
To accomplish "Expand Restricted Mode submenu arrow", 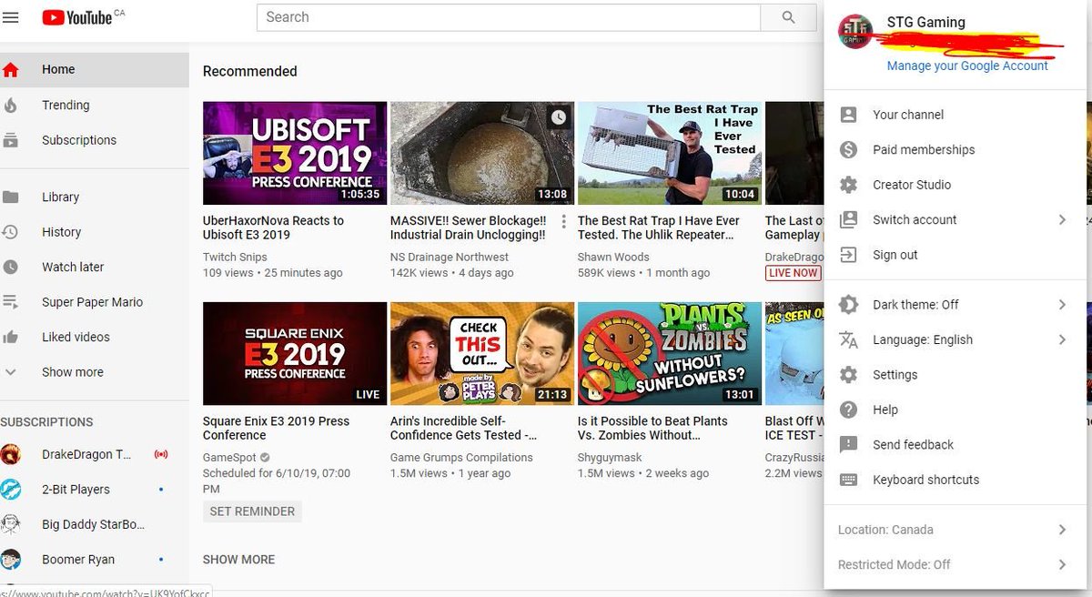I will 1062,564.
